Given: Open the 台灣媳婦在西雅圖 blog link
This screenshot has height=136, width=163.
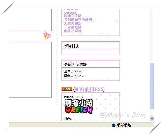Looking at the screenshot, I should (x=78, y=20).
